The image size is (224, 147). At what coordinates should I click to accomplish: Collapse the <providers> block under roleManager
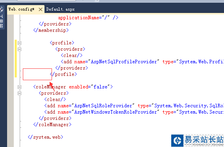coord(20,93)
